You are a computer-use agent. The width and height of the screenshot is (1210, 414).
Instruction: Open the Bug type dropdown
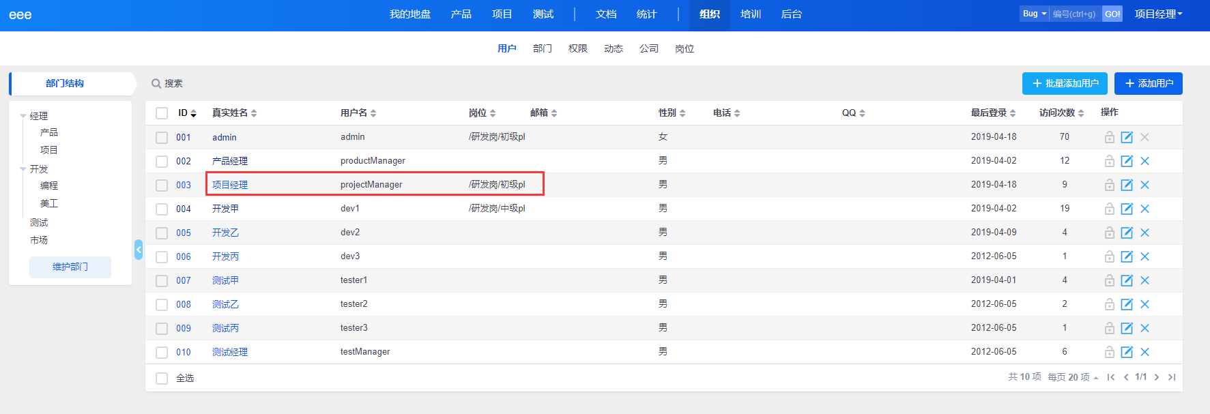click(x=1034, y=14)
